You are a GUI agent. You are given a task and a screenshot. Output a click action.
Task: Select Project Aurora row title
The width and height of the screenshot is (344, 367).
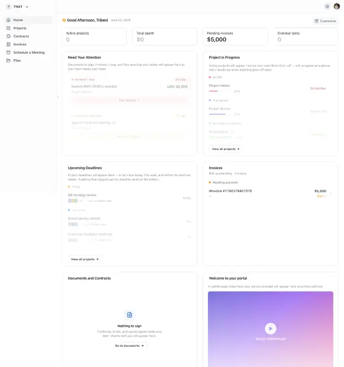(x=220, y=109)
